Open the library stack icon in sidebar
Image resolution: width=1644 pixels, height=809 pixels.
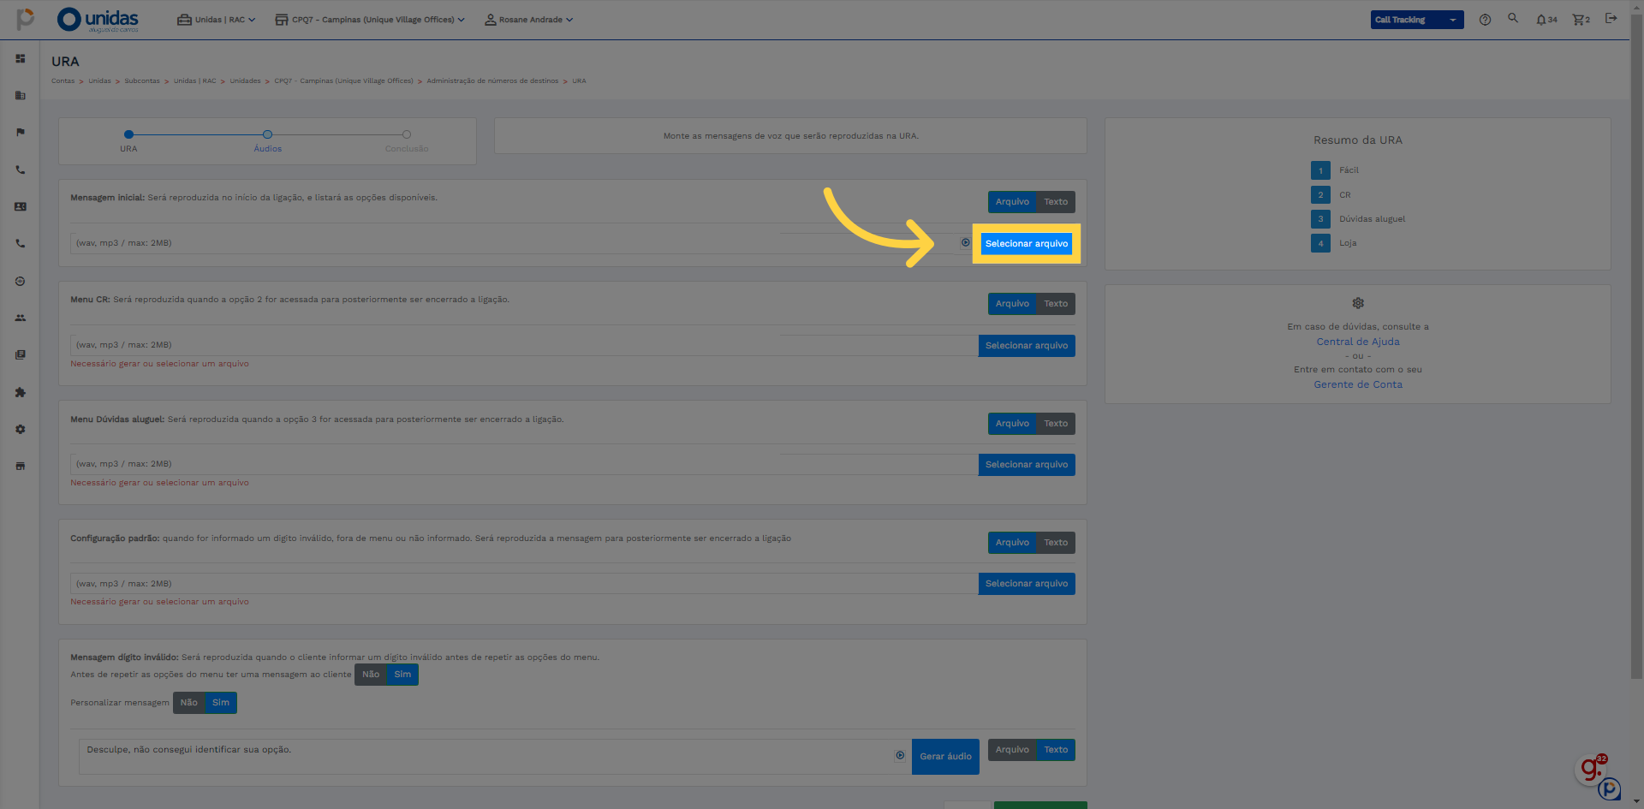coord(21,355)
